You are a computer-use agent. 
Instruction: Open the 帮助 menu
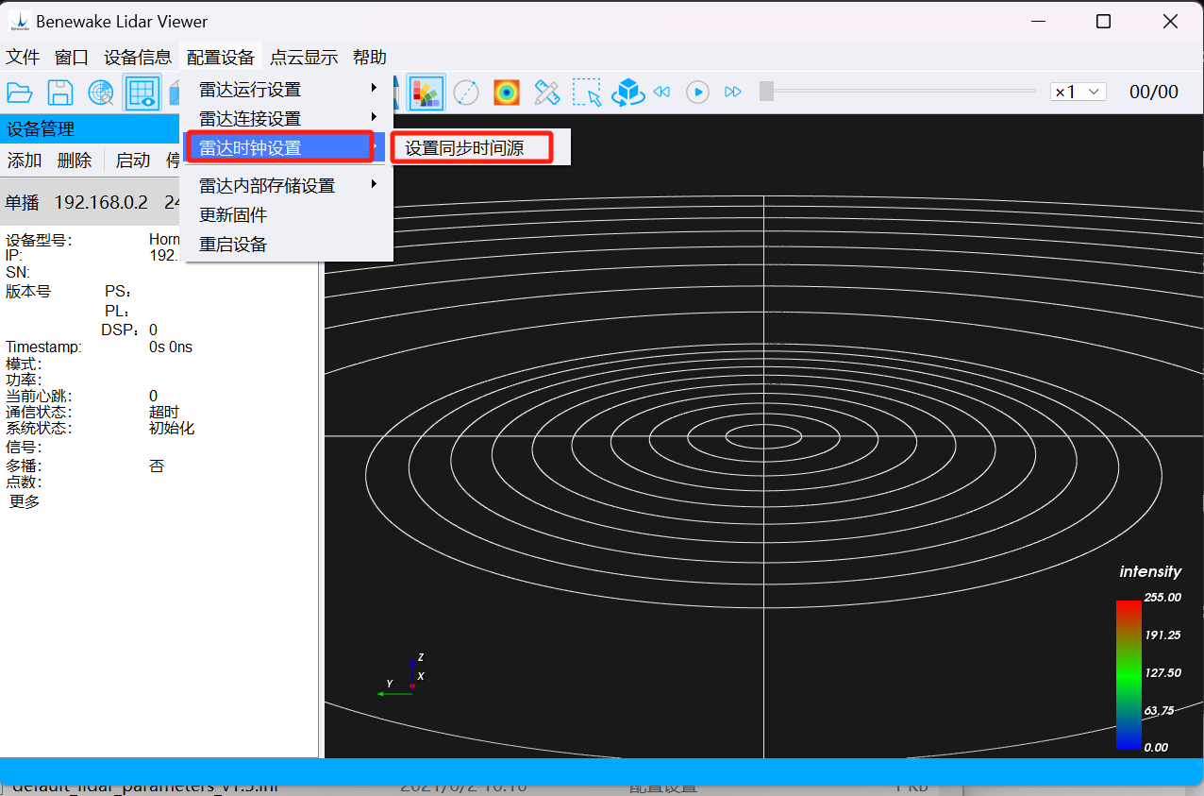(370, 57)
